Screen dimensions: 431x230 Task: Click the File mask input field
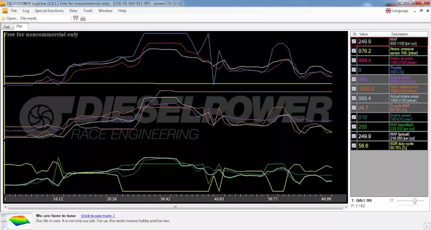click(54, 18)
